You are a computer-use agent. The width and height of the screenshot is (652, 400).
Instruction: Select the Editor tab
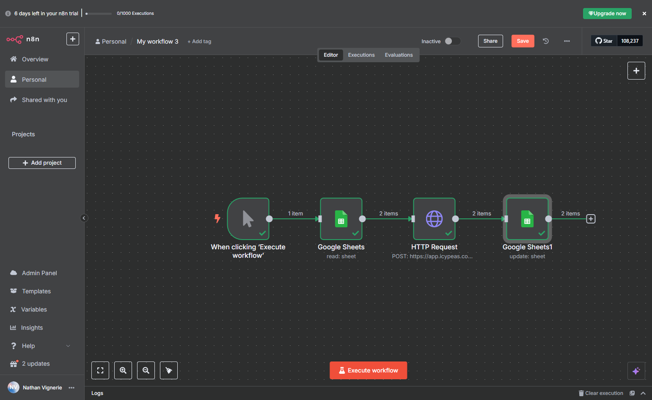pos(331,55)
